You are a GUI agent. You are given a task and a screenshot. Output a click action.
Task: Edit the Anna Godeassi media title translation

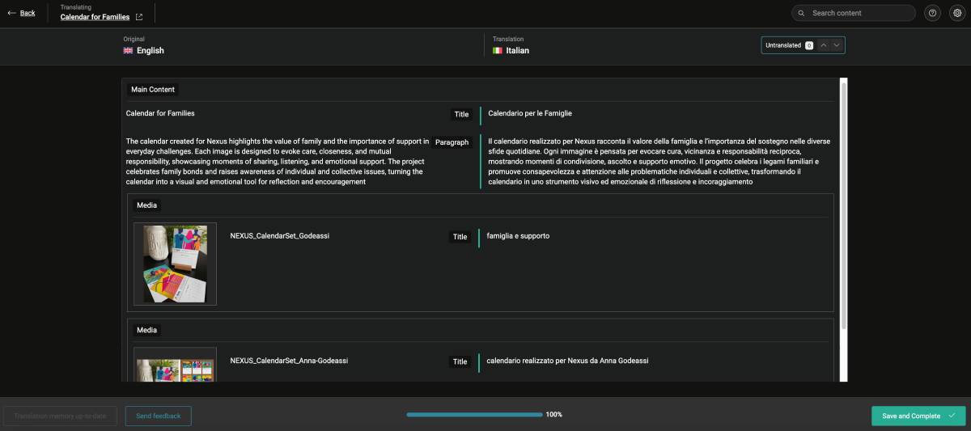click(x=567, y=361)
